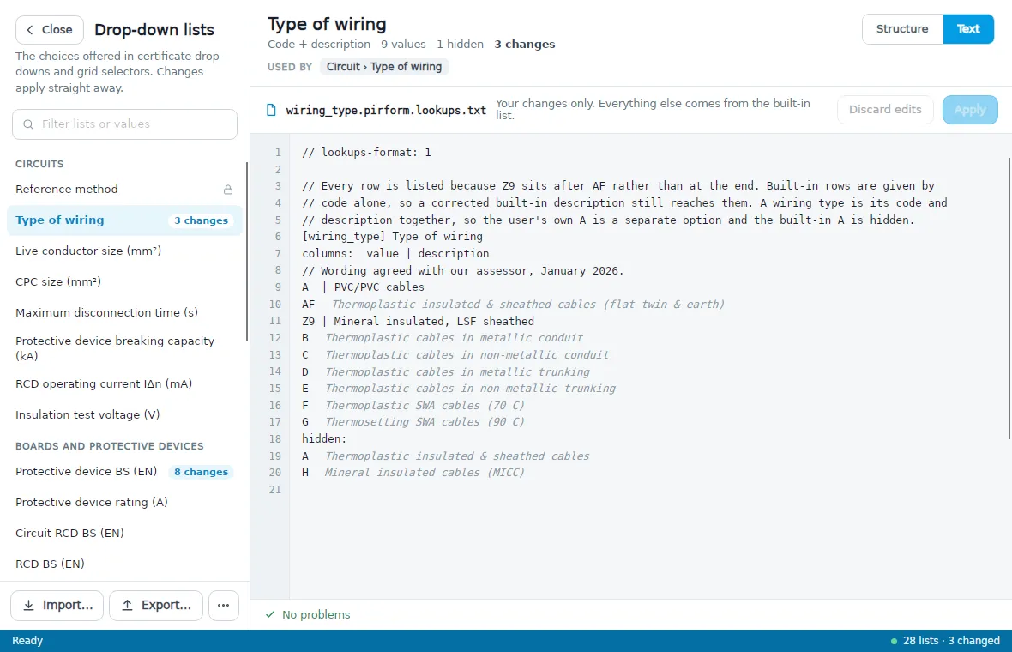The width and height of the screenshot is (1012, 652).
Task: Click the 3 changes badge on Type of wiring
Action: pos(201,220)
